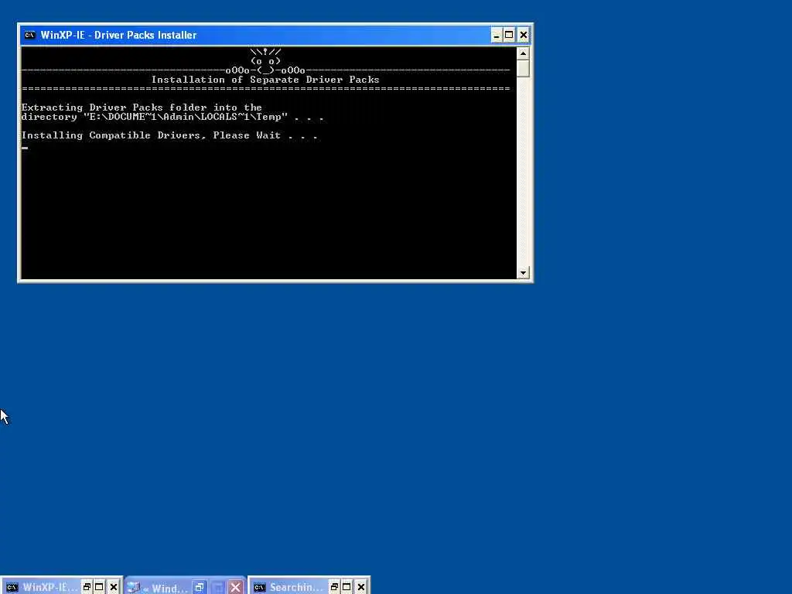Click the minimized Searchin... console icon

point(259,587)
